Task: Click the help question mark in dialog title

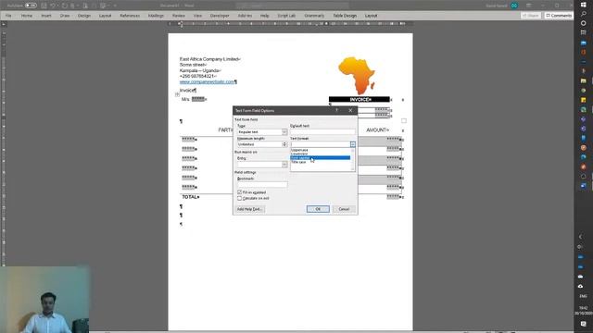Action: click(x=336, y=110)
